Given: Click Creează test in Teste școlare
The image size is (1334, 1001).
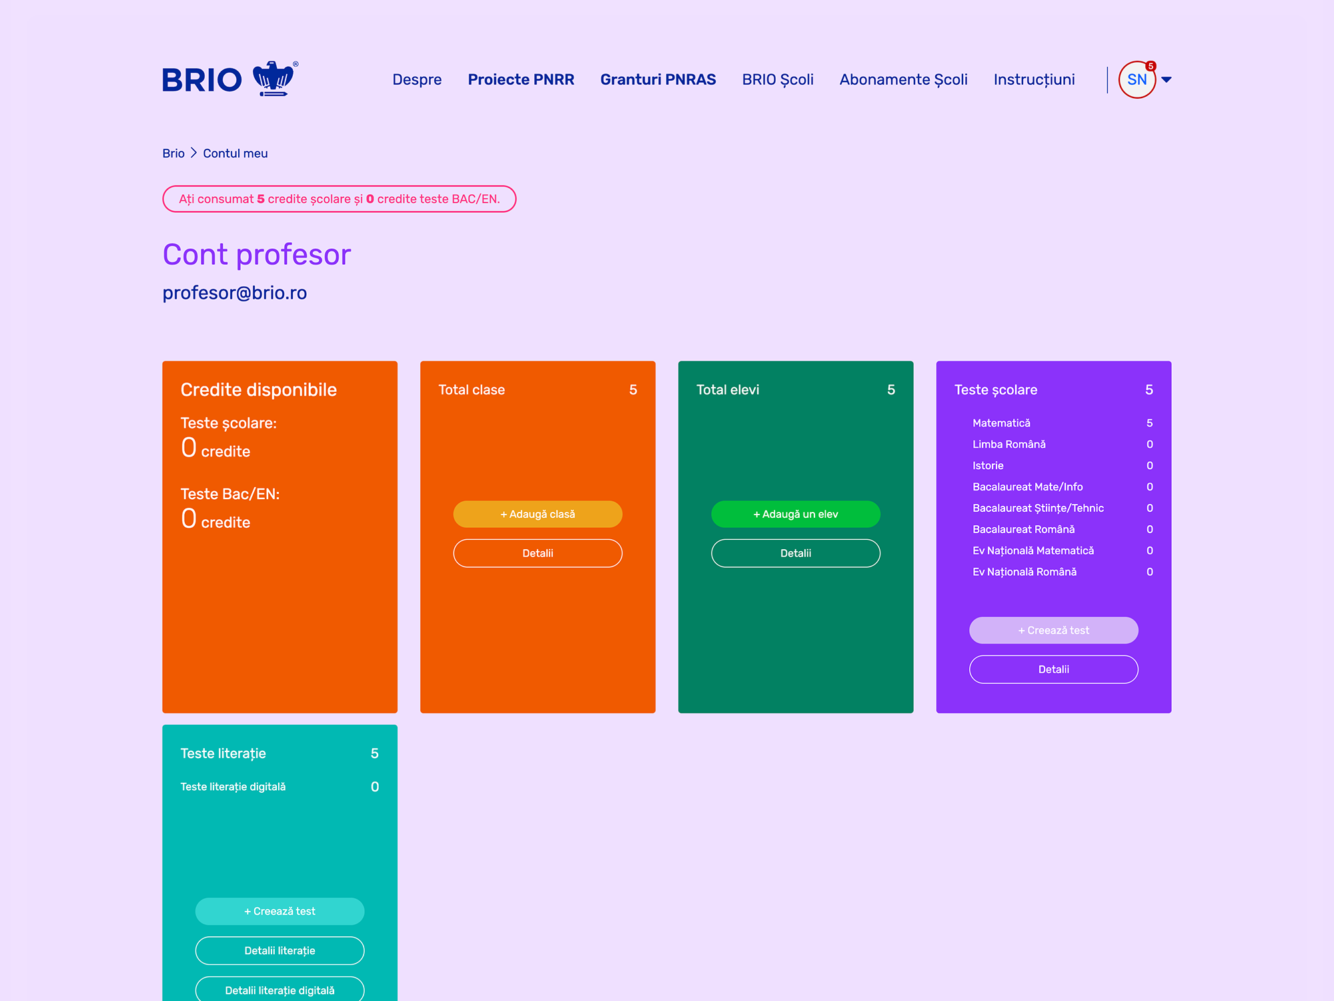Looking at the screenshot, I should 1053,631.
